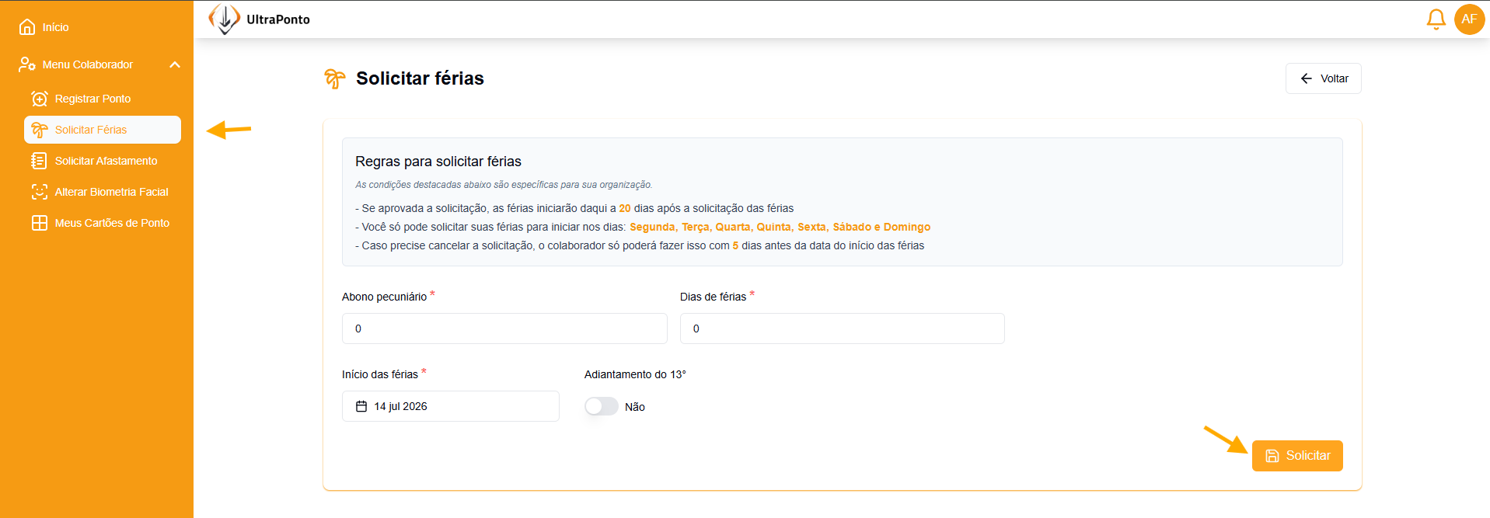The width and height of the screenshot is (1490, 518).
Task: Click the 'Solicitar férias' page title
Action: (x=420, y=78)
